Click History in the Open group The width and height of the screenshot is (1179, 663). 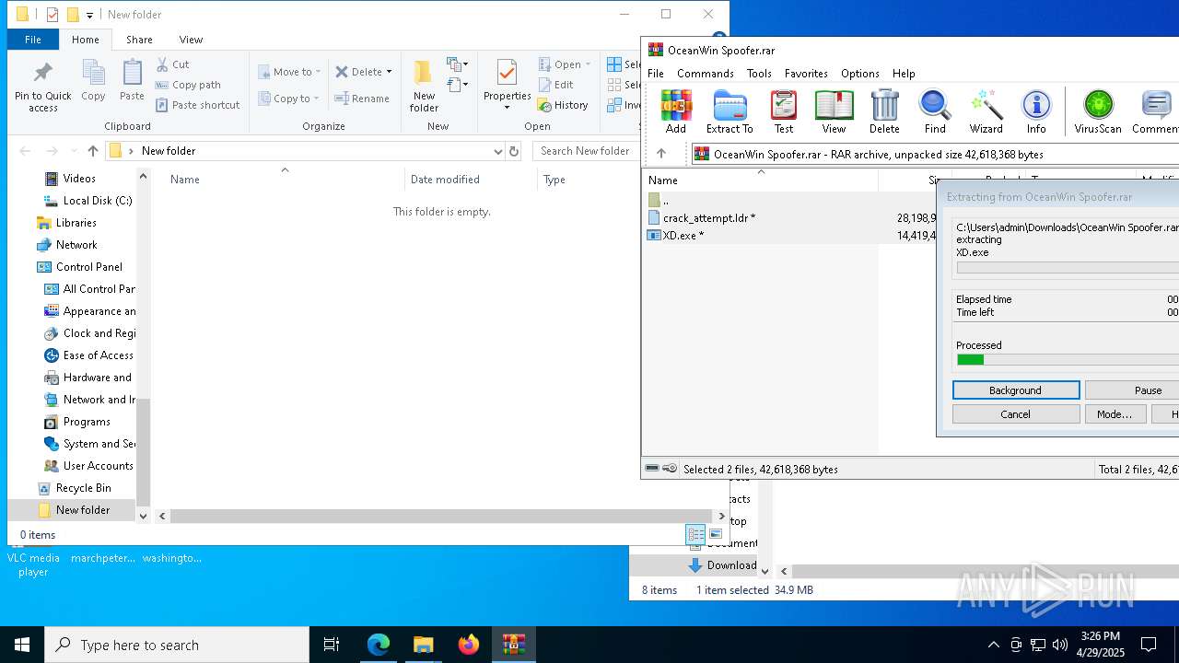pos(563,105)
